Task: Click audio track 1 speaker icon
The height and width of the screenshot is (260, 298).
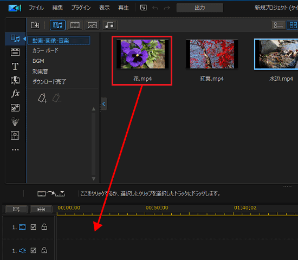Action: point(22,251)
